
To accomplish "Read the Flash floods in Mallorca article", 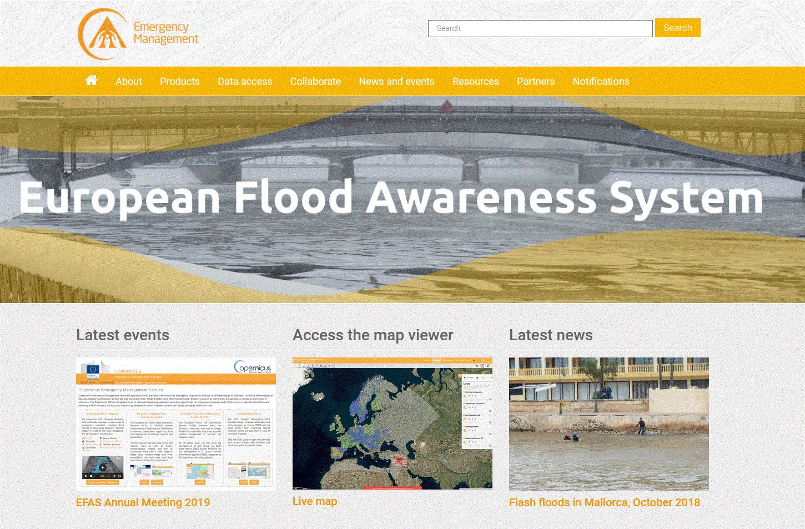I will tap(605, 502).
